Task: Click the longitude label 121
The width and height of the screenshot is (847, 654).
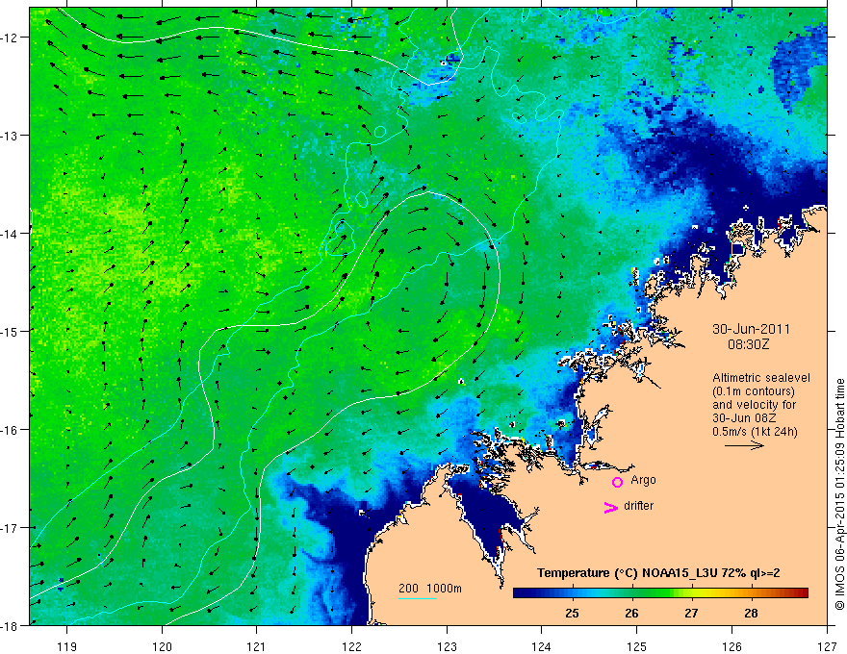Action: click(257, 646)
